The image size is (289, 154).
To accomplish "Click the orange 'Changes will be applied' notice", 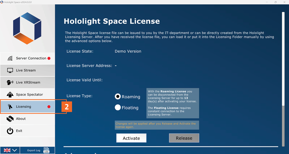I will click(x=157, y=125).
